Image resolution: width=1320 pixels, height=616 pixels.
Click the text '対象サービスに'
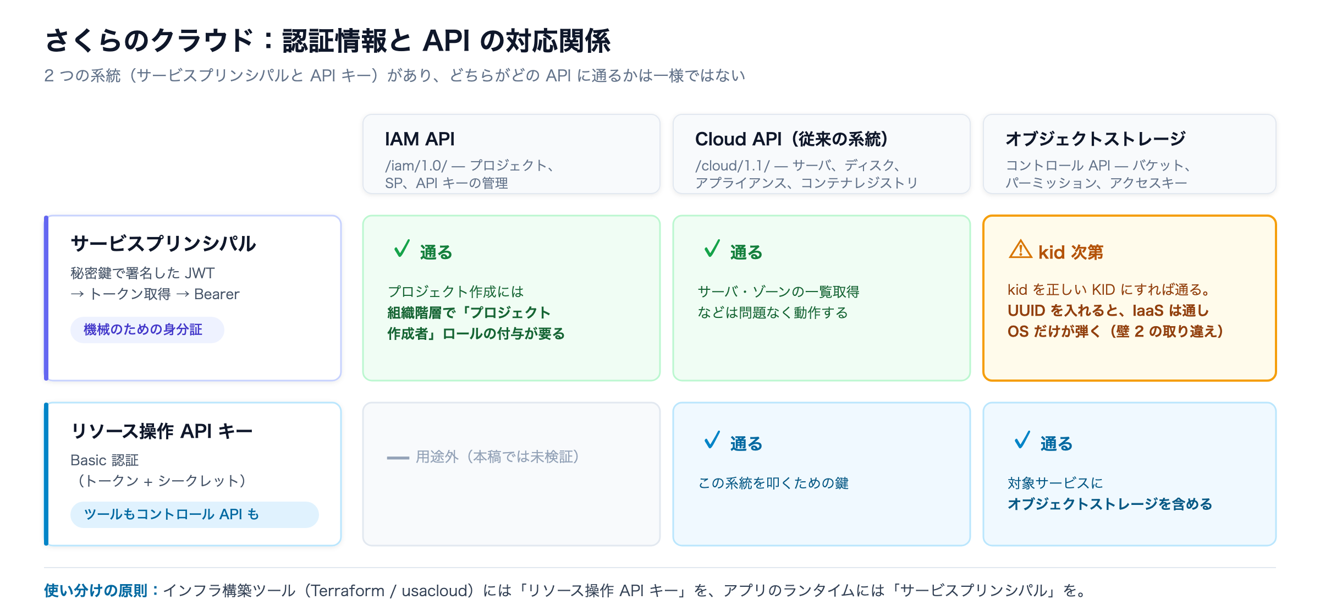[x=1055, y=483]
